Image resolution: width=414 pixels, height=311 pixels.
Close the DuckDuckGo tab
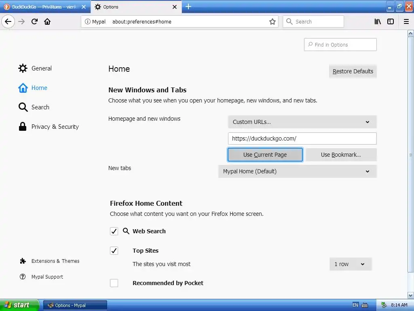pos(84,7)
